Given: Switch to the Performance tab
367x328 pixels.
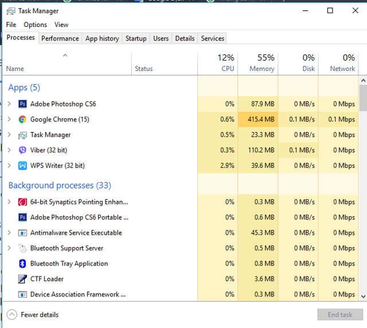Looking at the screenshot, I should tap(60, 38).
